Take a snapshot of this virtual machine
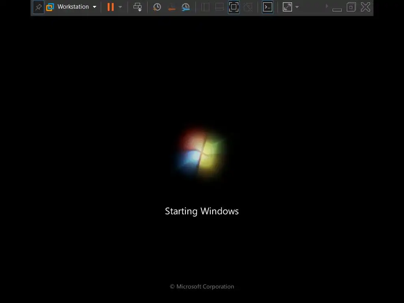 [157, 7]
